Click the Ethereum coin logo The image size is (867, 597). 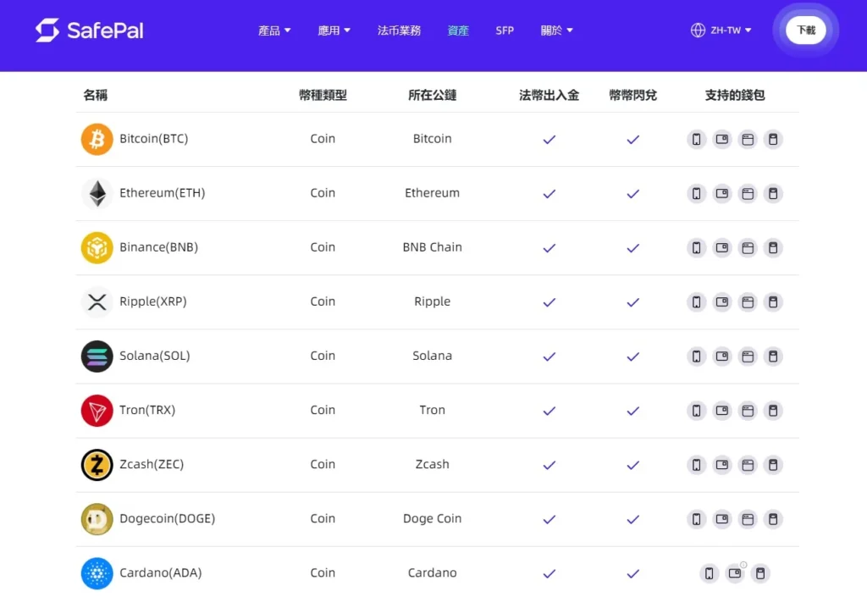(97, 193)
